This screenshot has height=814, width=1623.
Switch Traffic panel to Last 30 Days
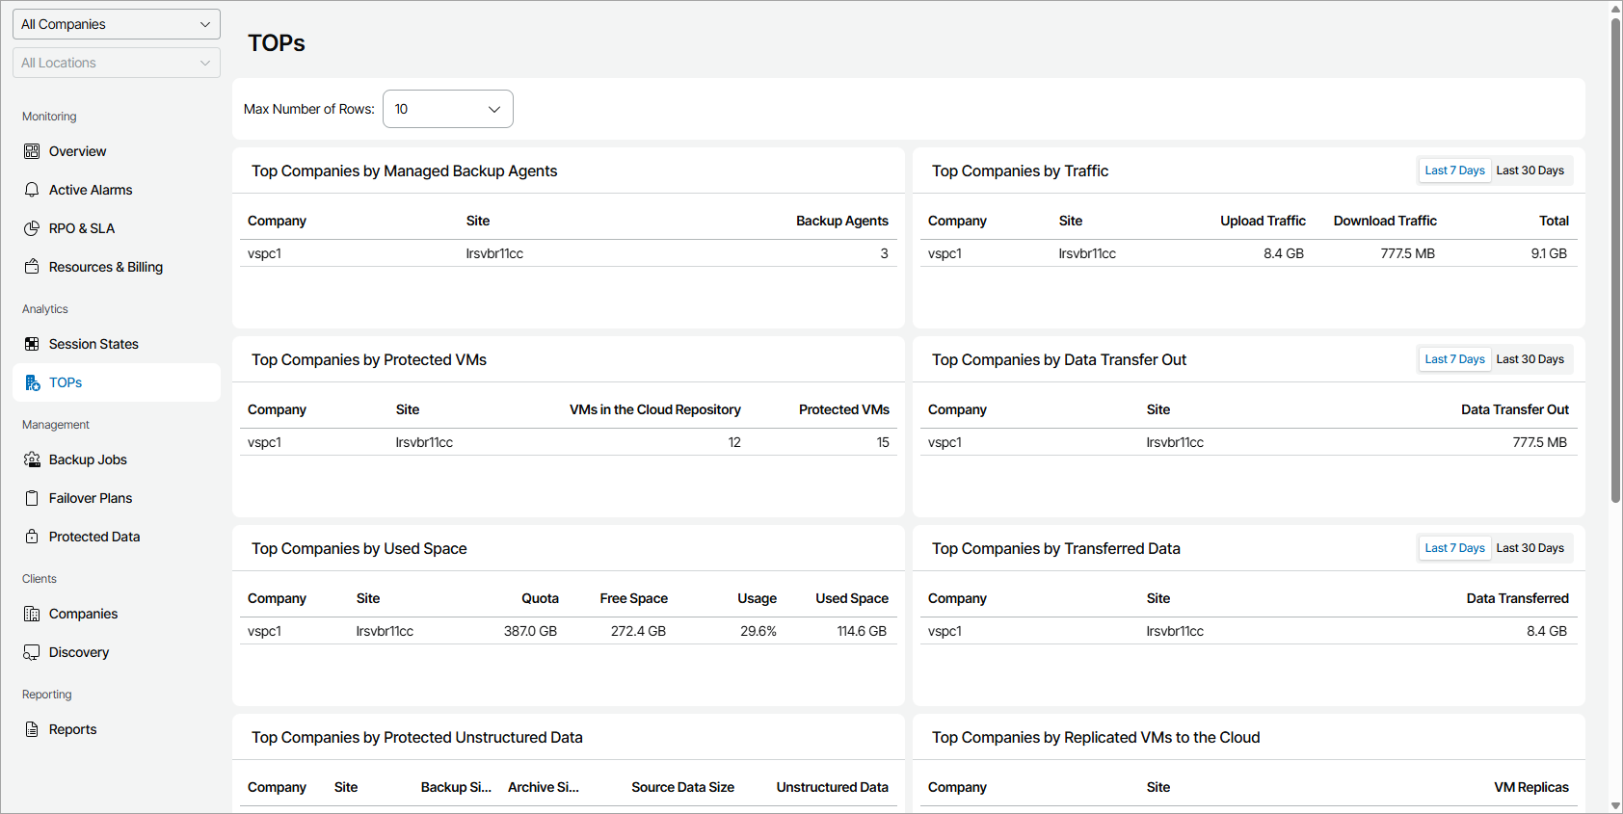[1530, 171]
